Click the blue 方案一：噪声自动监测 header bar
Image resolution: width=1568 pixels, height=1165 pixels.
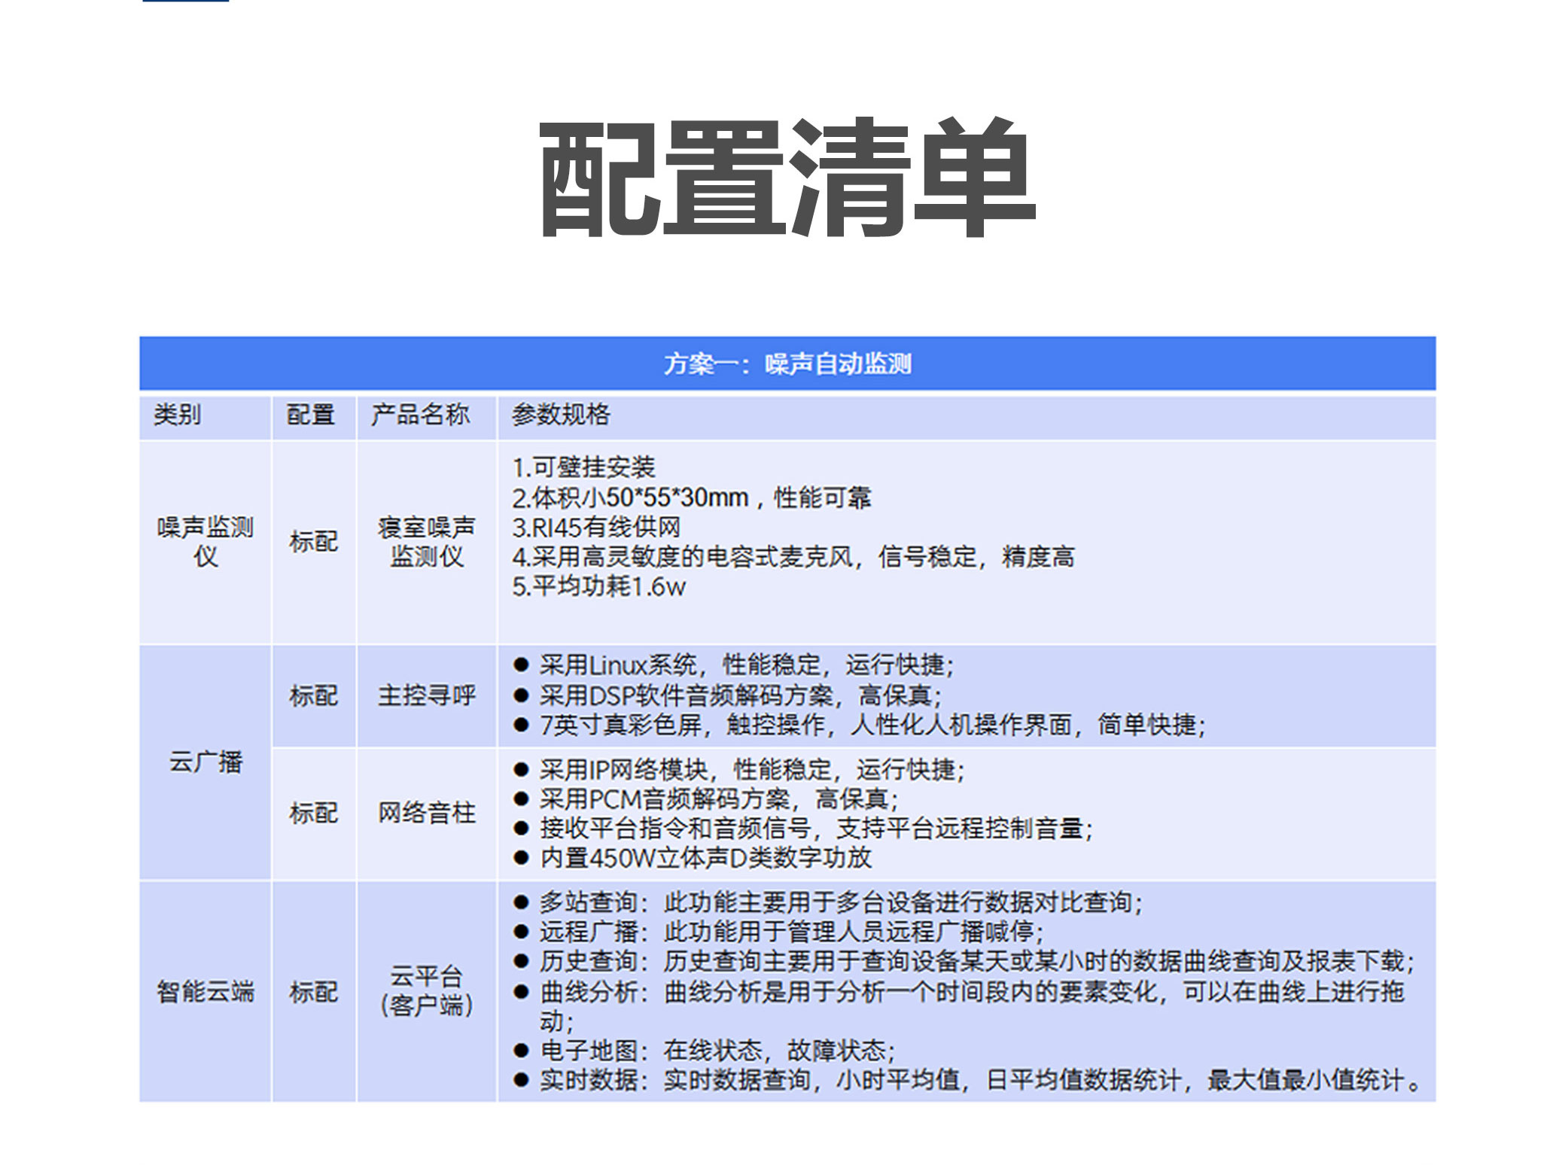tap(787, 364)
